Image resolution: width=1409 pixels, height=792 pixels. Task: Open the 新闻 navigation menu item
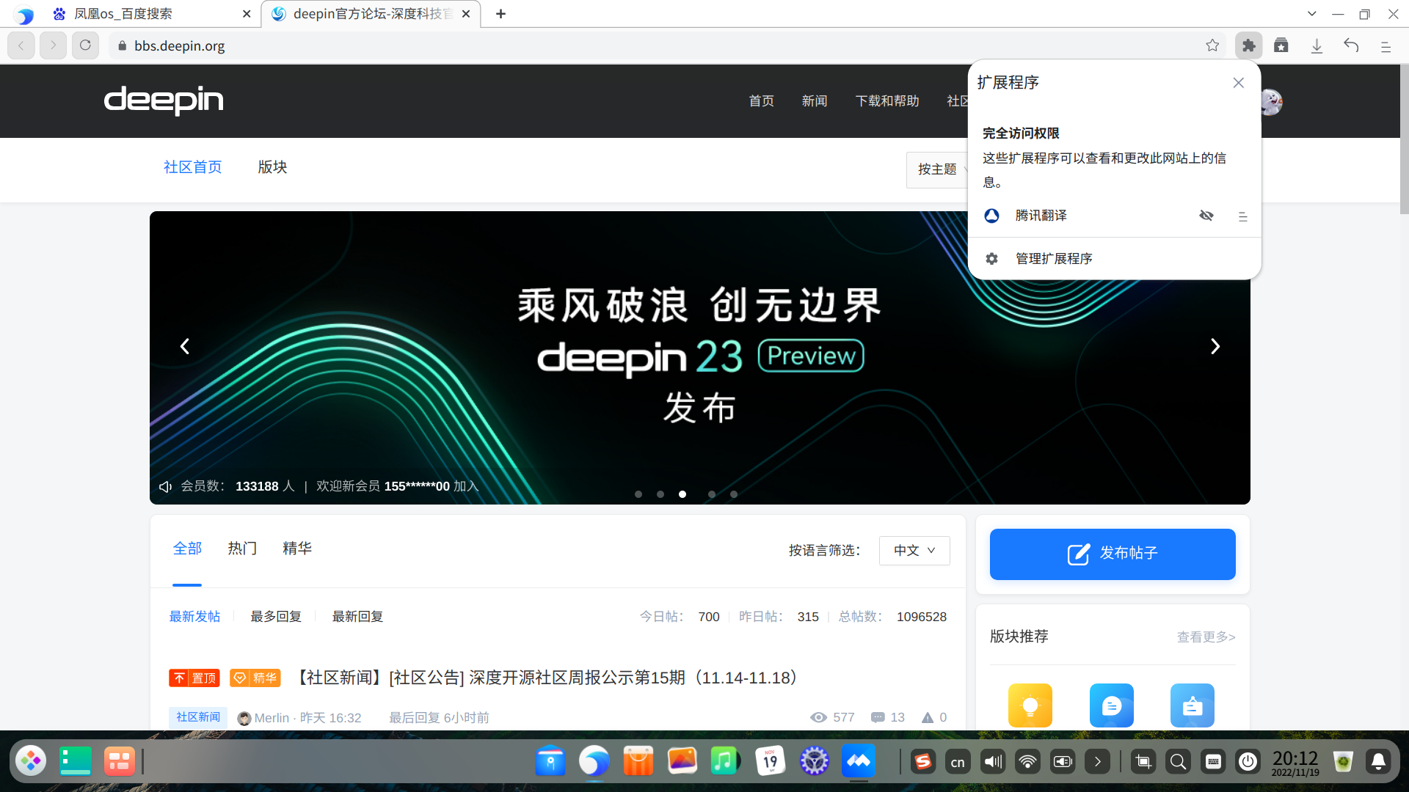coord(815,100)
